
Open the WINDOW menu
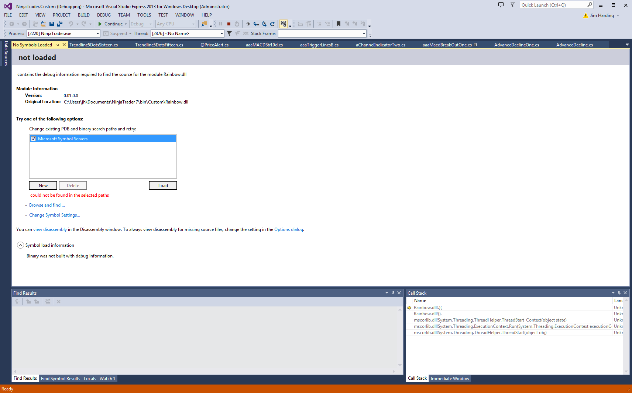coord(185,15)
